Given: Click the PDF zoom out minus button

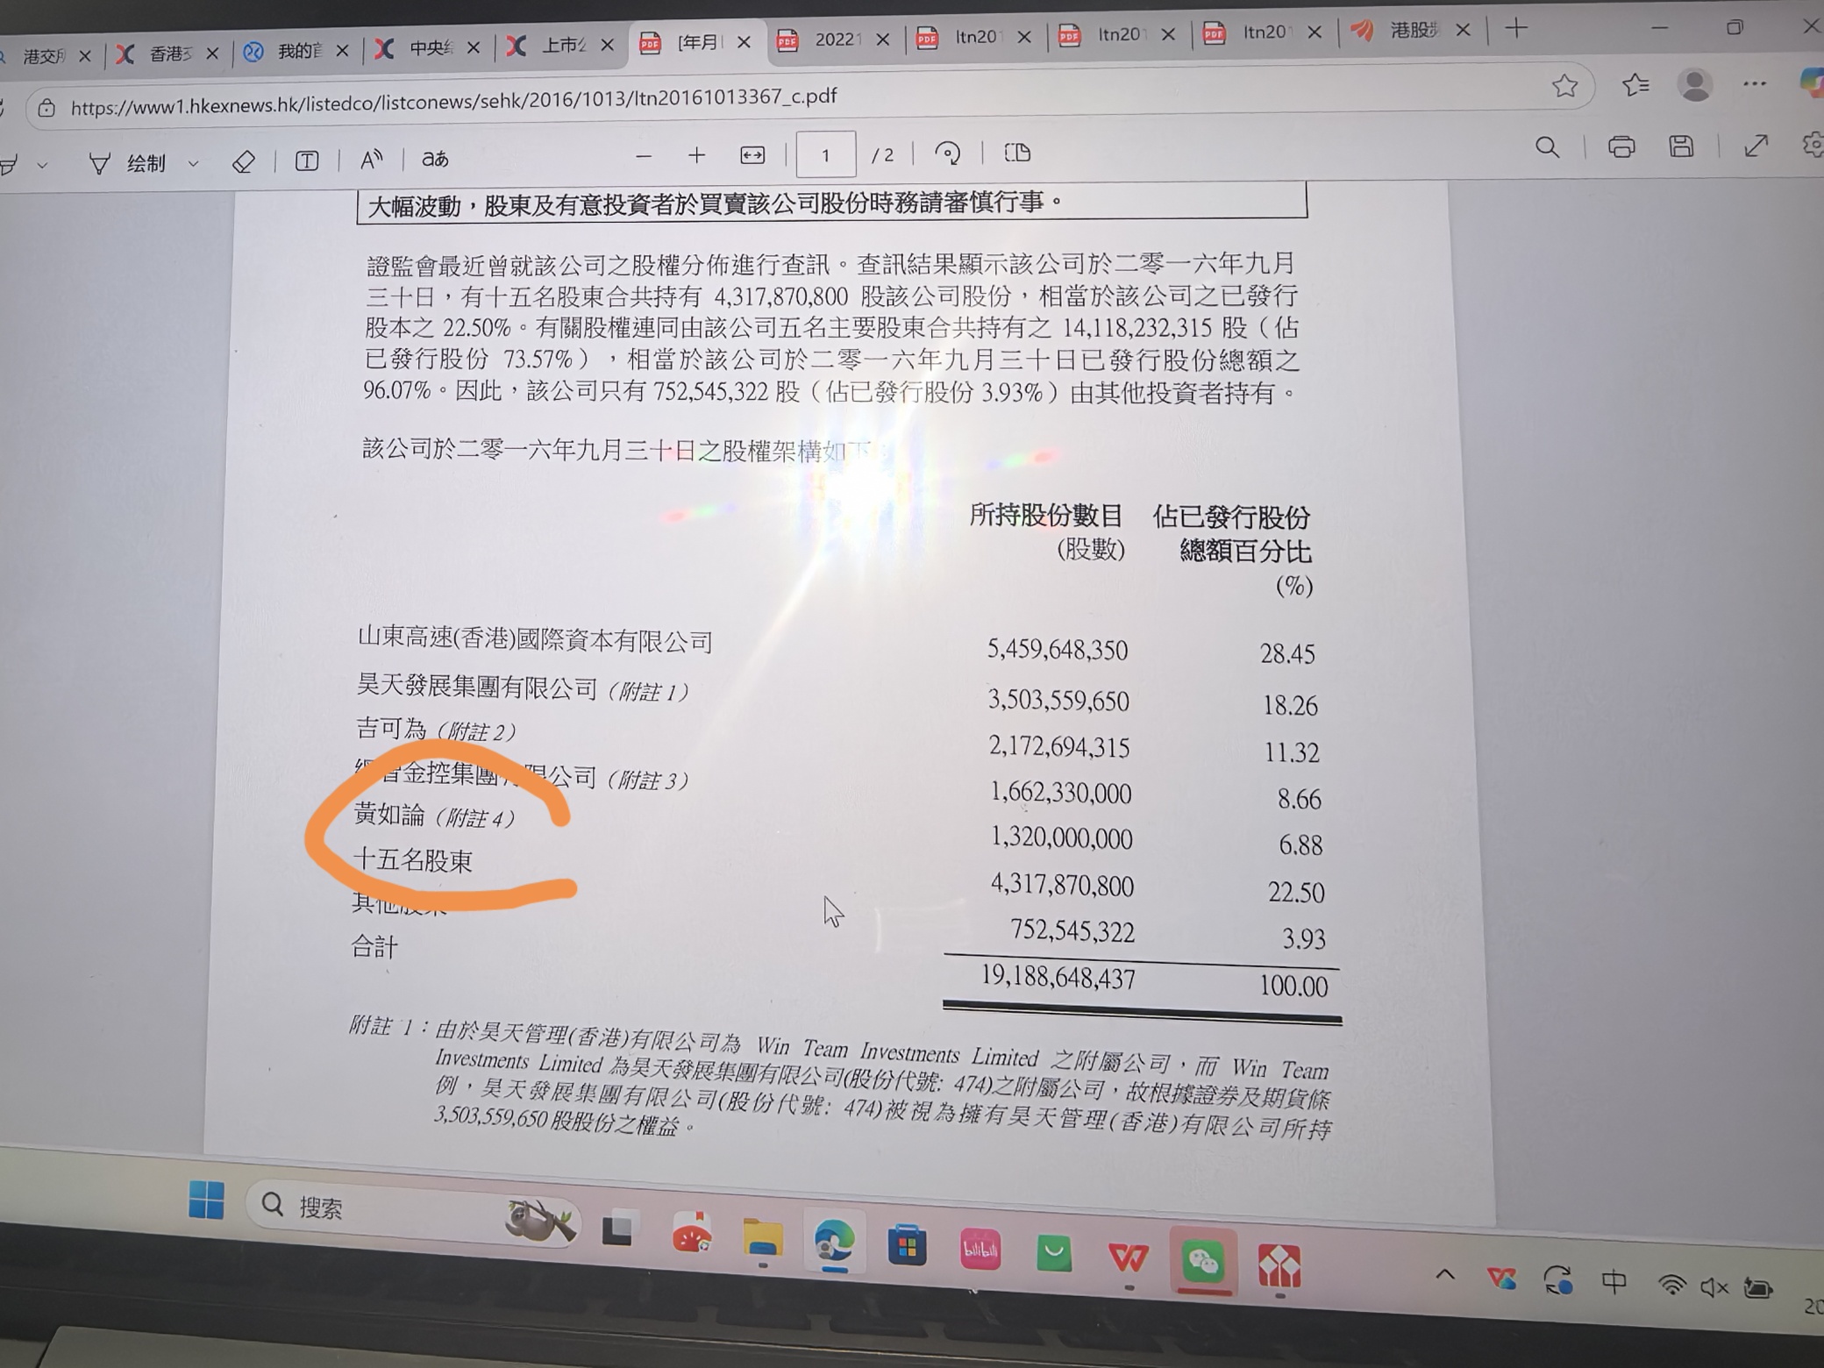Looking at the screenshot, I should click(643, 157).
